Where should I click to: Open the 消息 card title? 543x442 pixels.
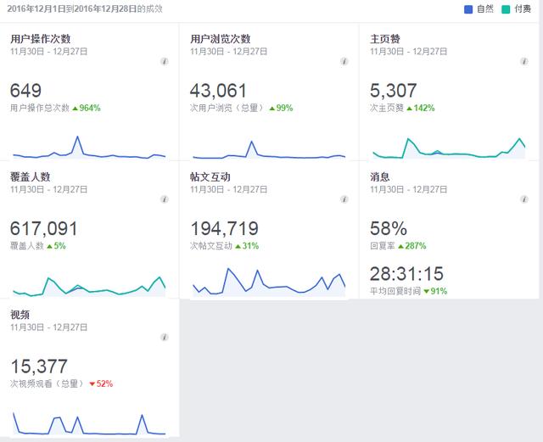click(x=380, y=176)
